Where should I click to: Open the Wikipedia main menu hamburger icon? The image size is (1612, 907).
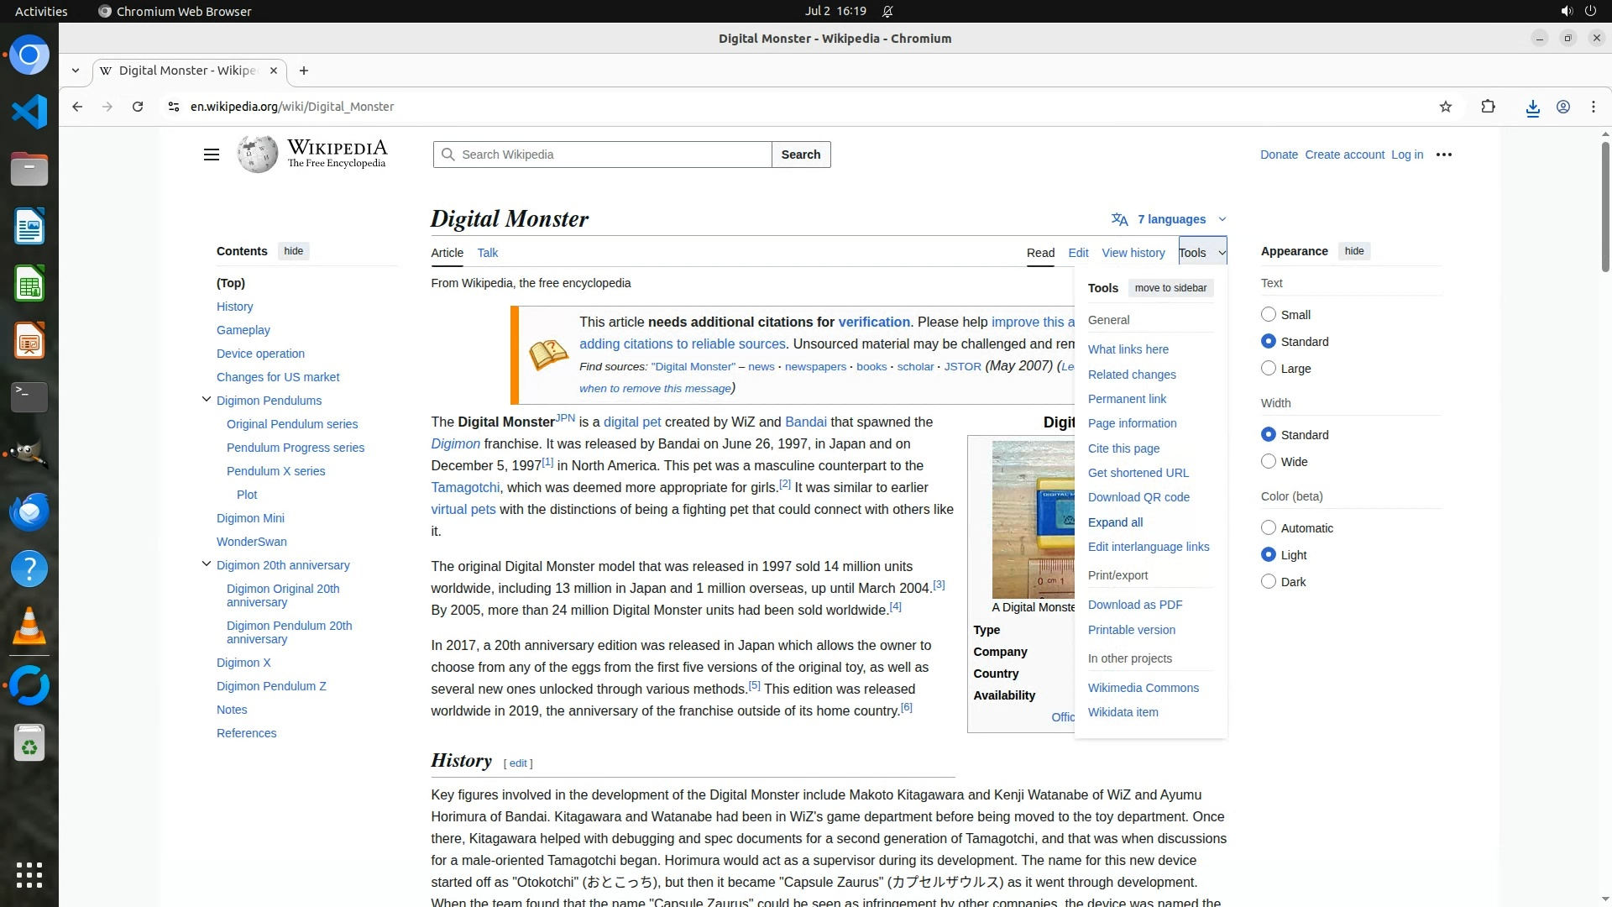pos(212,155)
